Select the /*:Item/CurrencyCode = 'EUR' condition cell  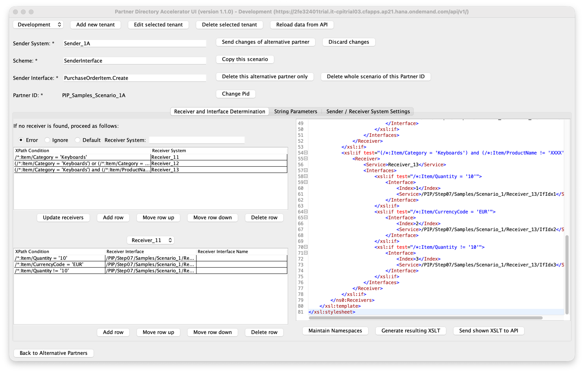(59, 265)
